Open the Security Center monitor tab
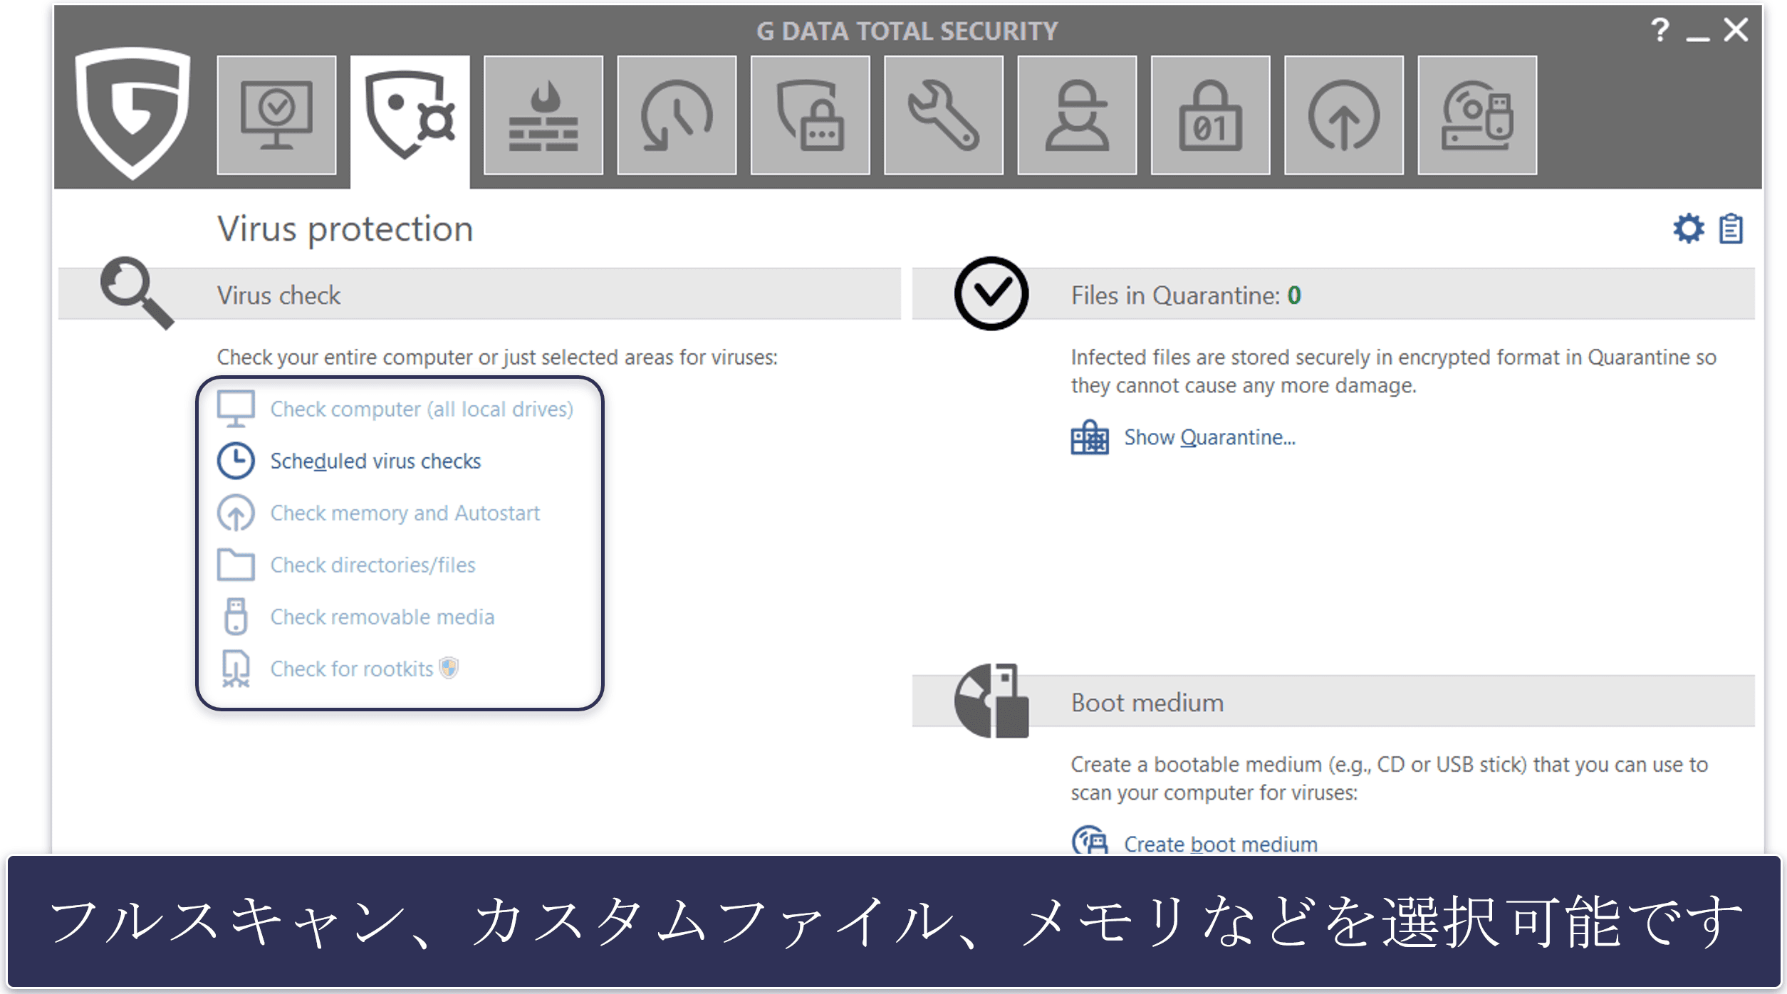The width and height of the screenshot is (1787, 994). [x=276, y=115]
